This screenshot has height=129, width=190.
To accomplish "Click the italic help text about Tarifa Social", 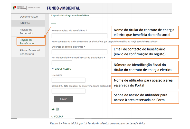I will tap(104, 41).
